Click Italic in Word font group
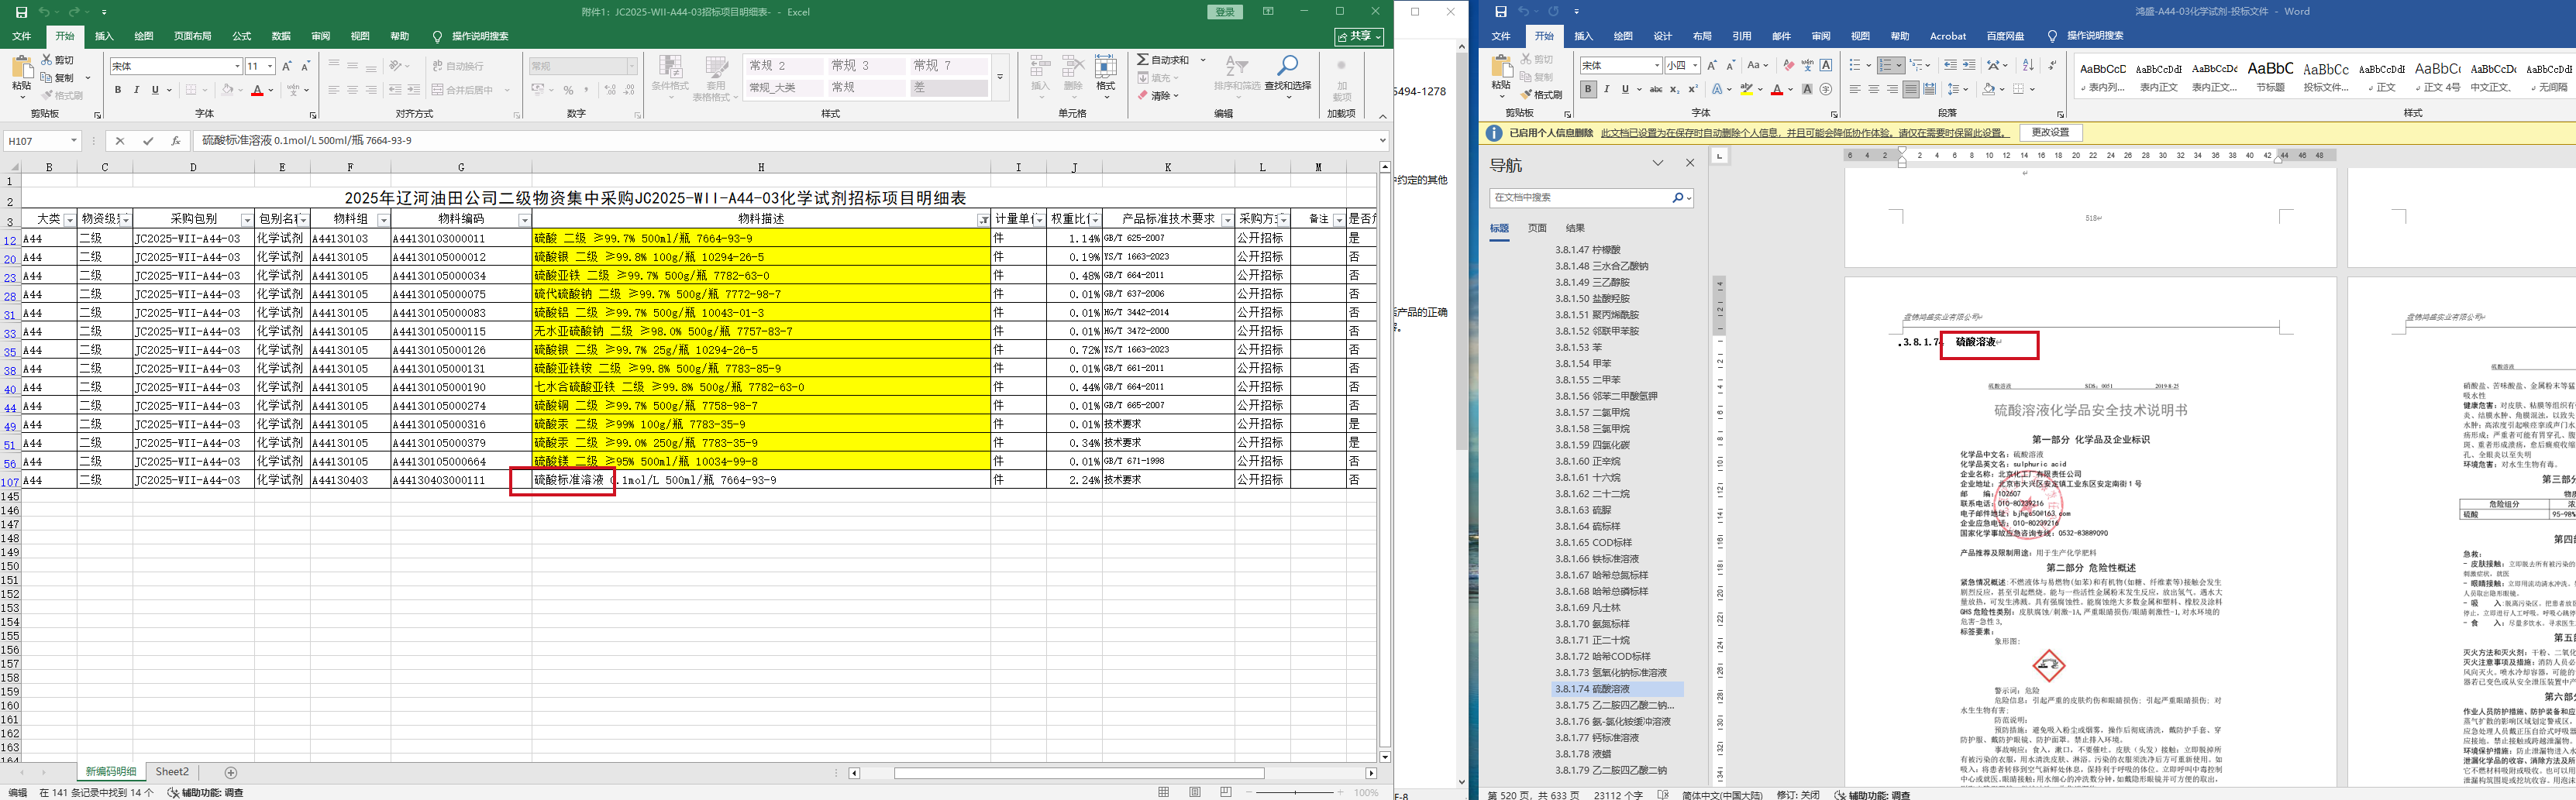 (1606, 89)
